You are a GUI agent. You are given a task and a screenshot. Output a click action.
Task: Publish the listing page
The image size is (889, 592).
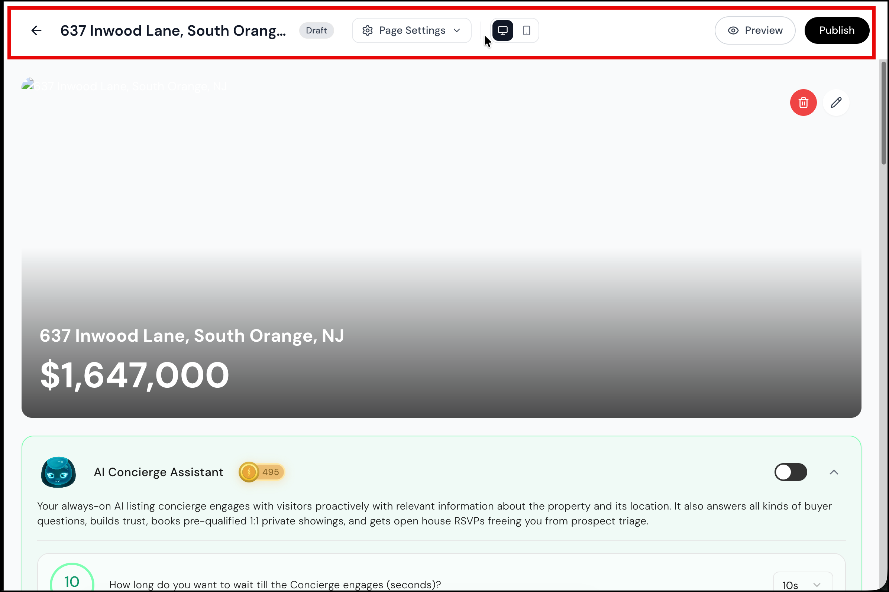tap(837, 30)
